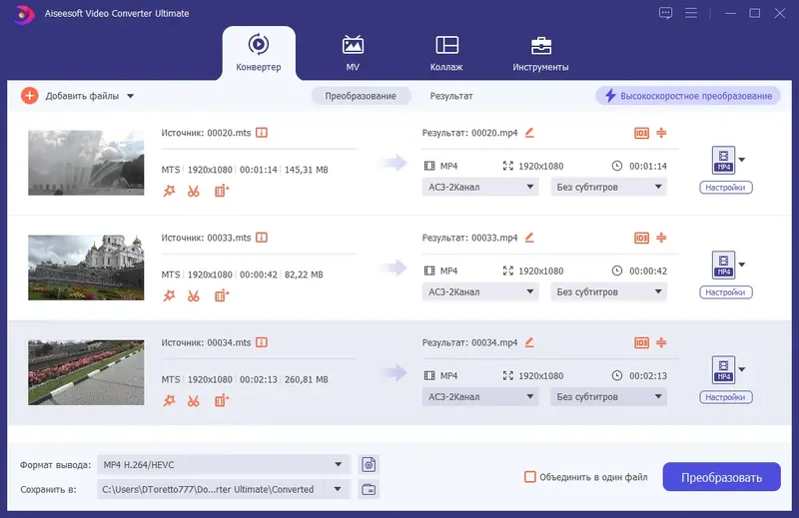Open the compress icon for 00033.mp4
799x518 pixels.
pos(661,238)
